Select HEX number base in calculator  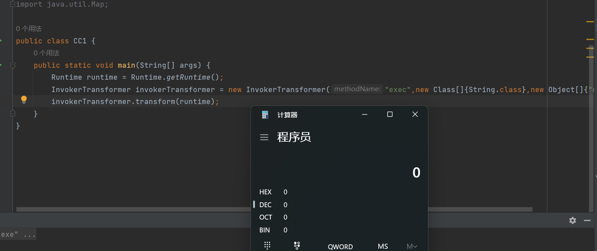[x=266, y=192]
